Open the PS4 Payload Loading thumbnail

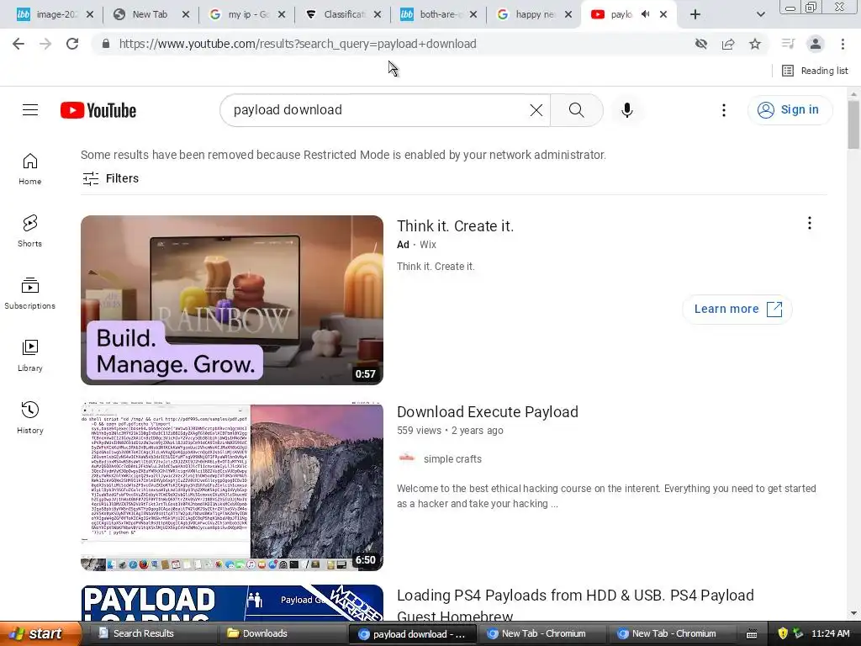(x=232, y=603)
